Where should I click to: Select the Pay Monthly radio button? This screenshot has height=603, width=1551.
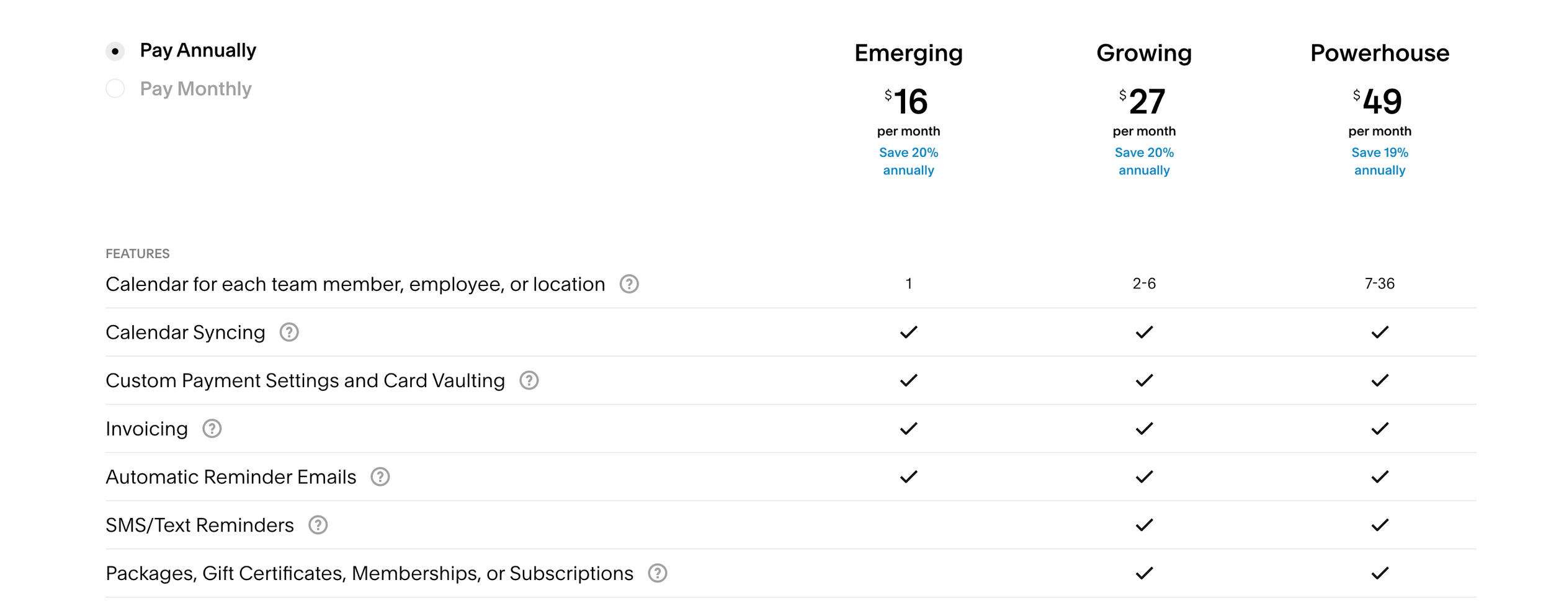click(115, 89)
